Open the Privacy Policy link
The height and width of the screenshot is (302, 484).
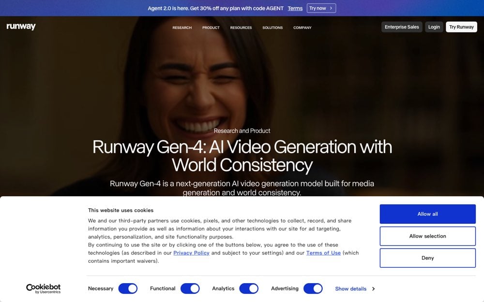[191, 253]
